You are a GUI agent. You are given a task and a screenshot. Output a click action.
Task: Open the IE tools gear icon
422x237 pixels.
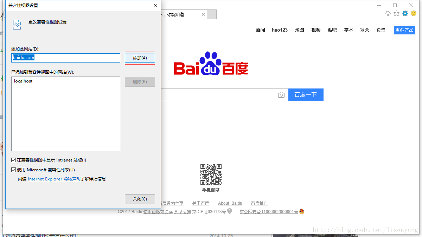[x=405, y=13]
